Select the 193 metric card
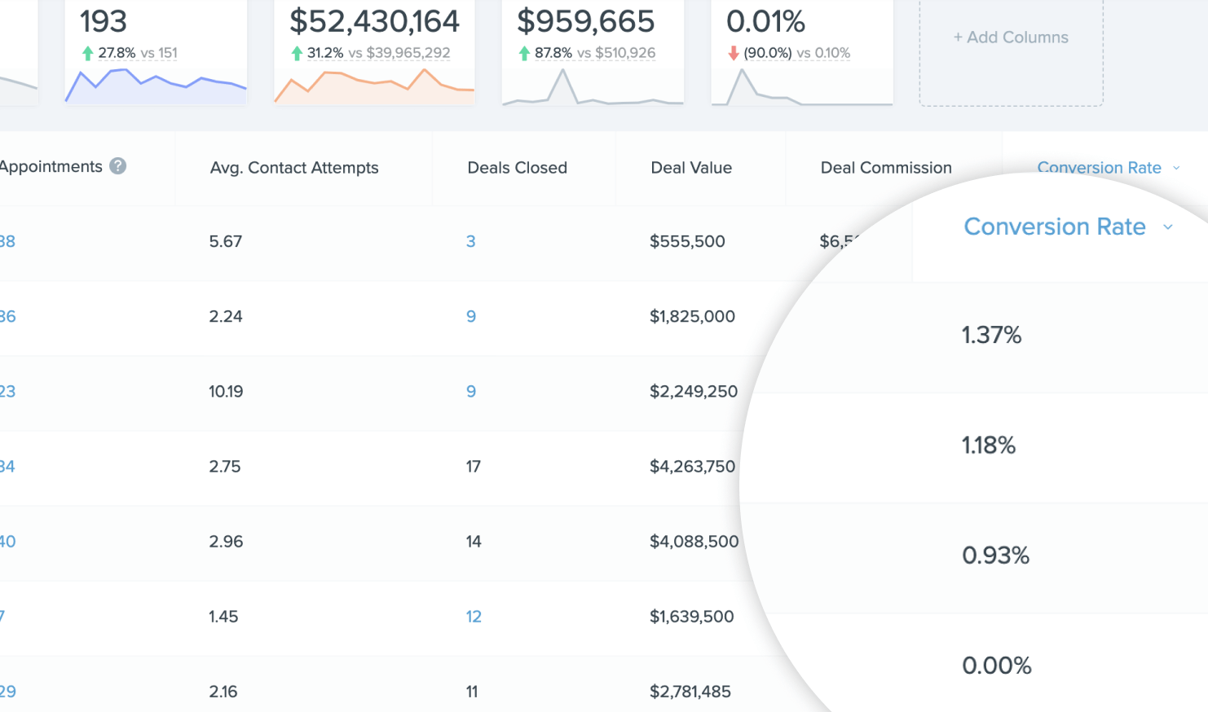Screen dimensions: 1208x712 pyautogui.click(x=156, y=51)
